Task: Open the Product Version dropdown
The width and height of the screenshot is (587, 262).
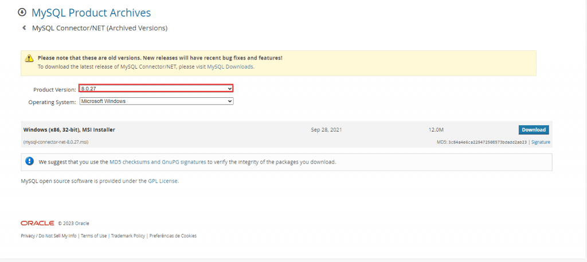Action: click(x=156, y=89)
